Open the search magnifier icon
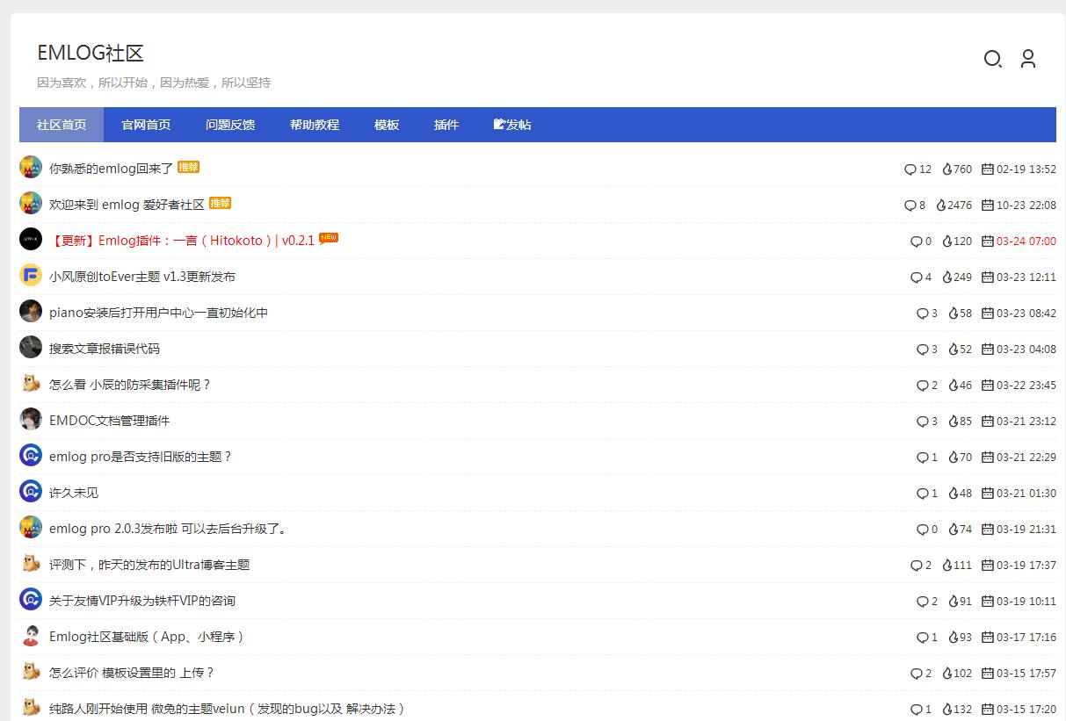Viewport: 1066px width, 721px height. pyautogui.click(x=992, y=59)
